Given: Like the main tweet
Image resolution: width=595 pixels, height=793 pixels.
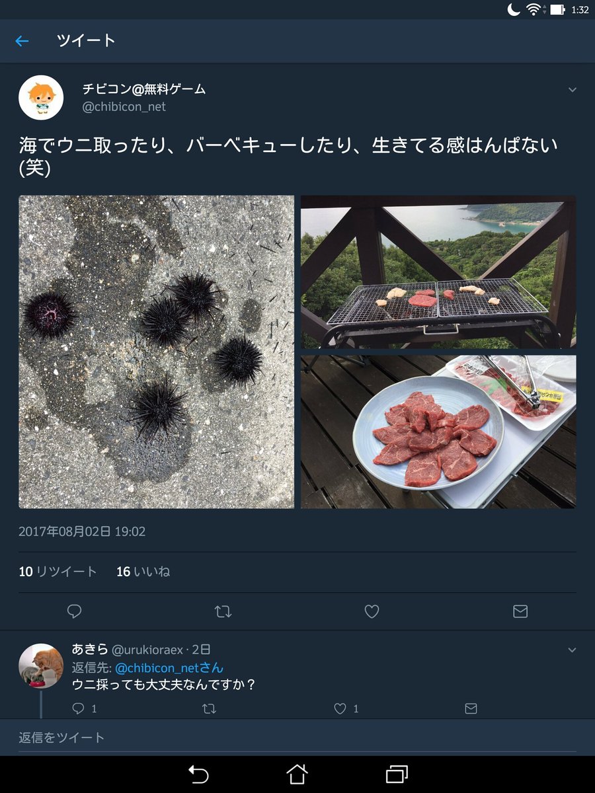Looking at the screenshot, I should (372, 611).
